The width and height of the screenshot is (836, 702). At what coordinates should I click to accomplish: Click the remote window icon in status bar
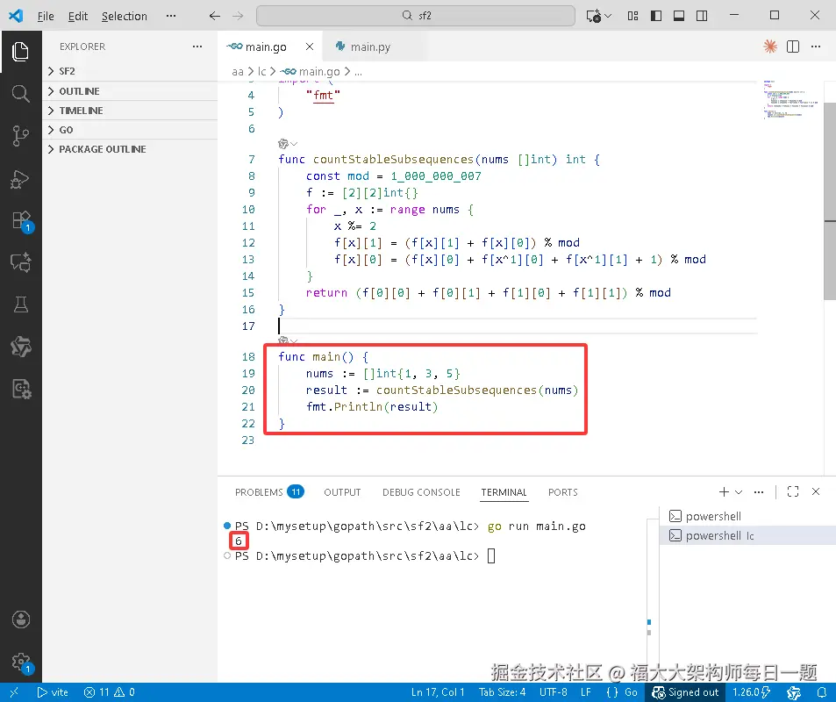pos(14,692)
